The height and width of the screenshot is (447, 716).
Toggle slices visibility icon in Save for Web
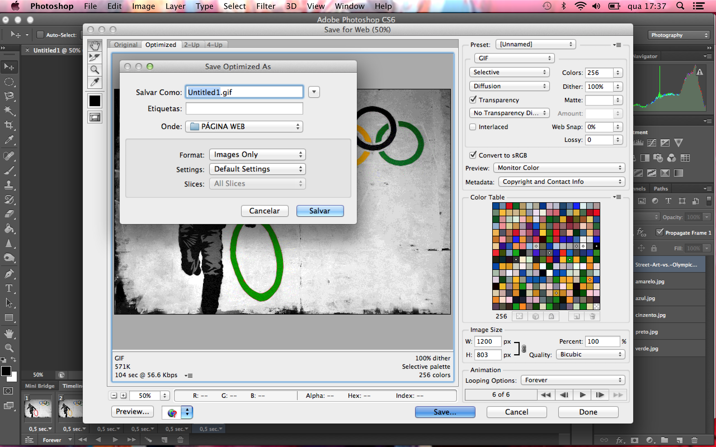click(x=95, y=117)
